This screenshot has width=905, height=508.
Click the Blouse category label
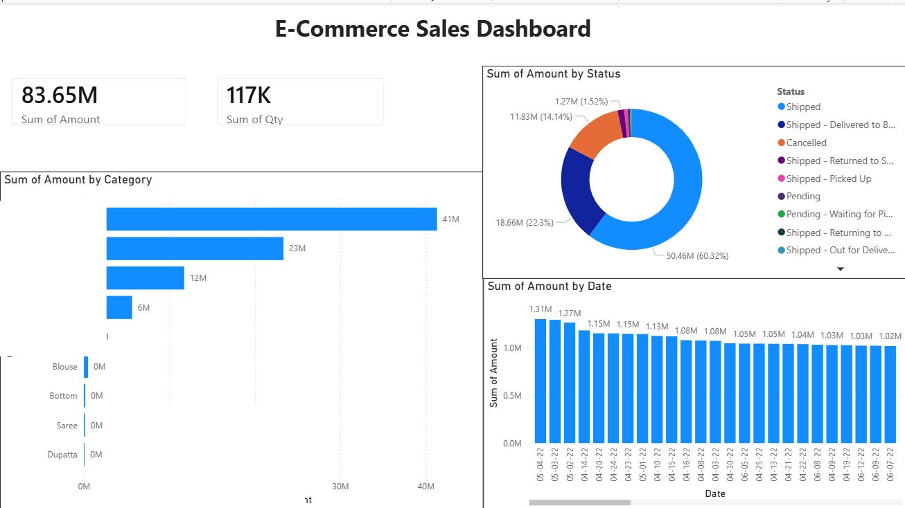tap(65, 367)
